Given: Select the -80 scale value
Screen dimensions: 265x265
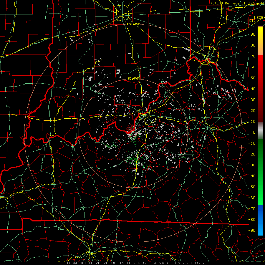Looking at the screenshot, I should click(x=252, y=220).
